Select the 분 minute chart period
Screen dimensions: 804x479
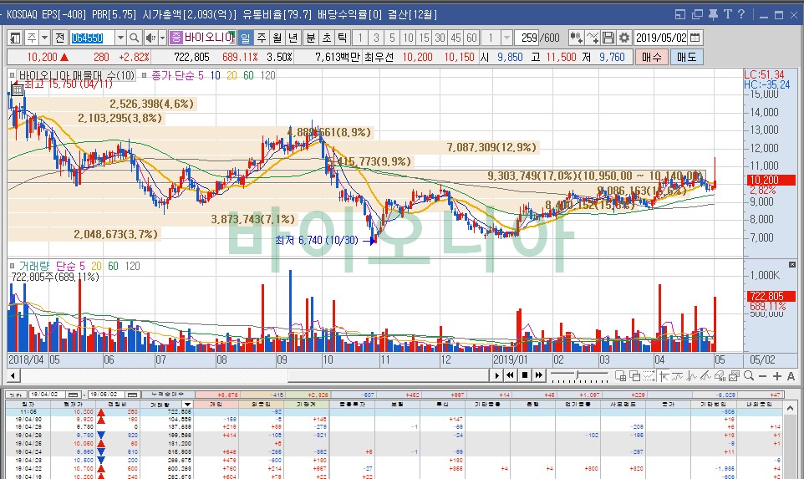point(311,38)
